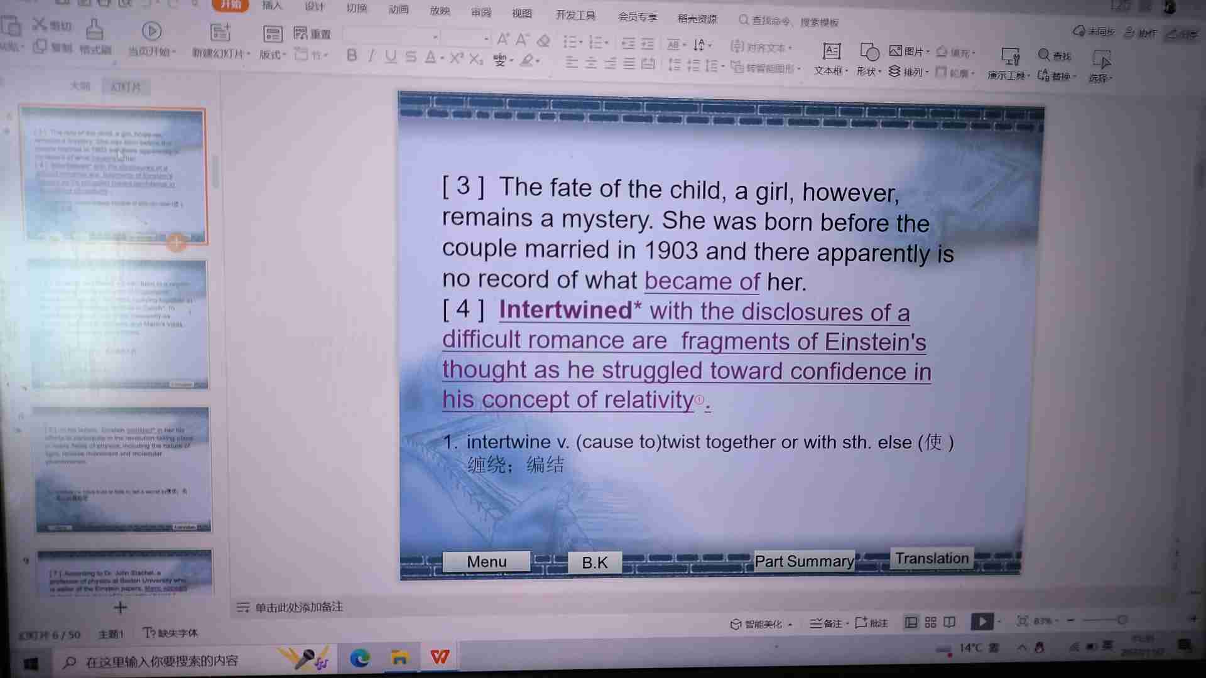
Task: Switch to slide sorter grid view
Action: tap(930, 622)
